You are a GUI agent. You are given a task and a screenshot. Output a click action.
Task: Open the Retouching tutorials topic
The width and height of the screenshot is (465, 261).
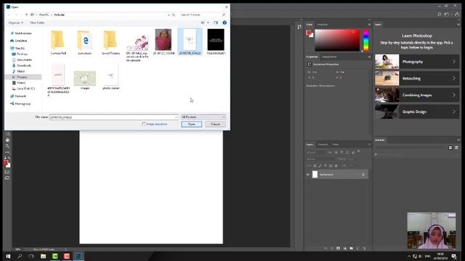point(417,78)
